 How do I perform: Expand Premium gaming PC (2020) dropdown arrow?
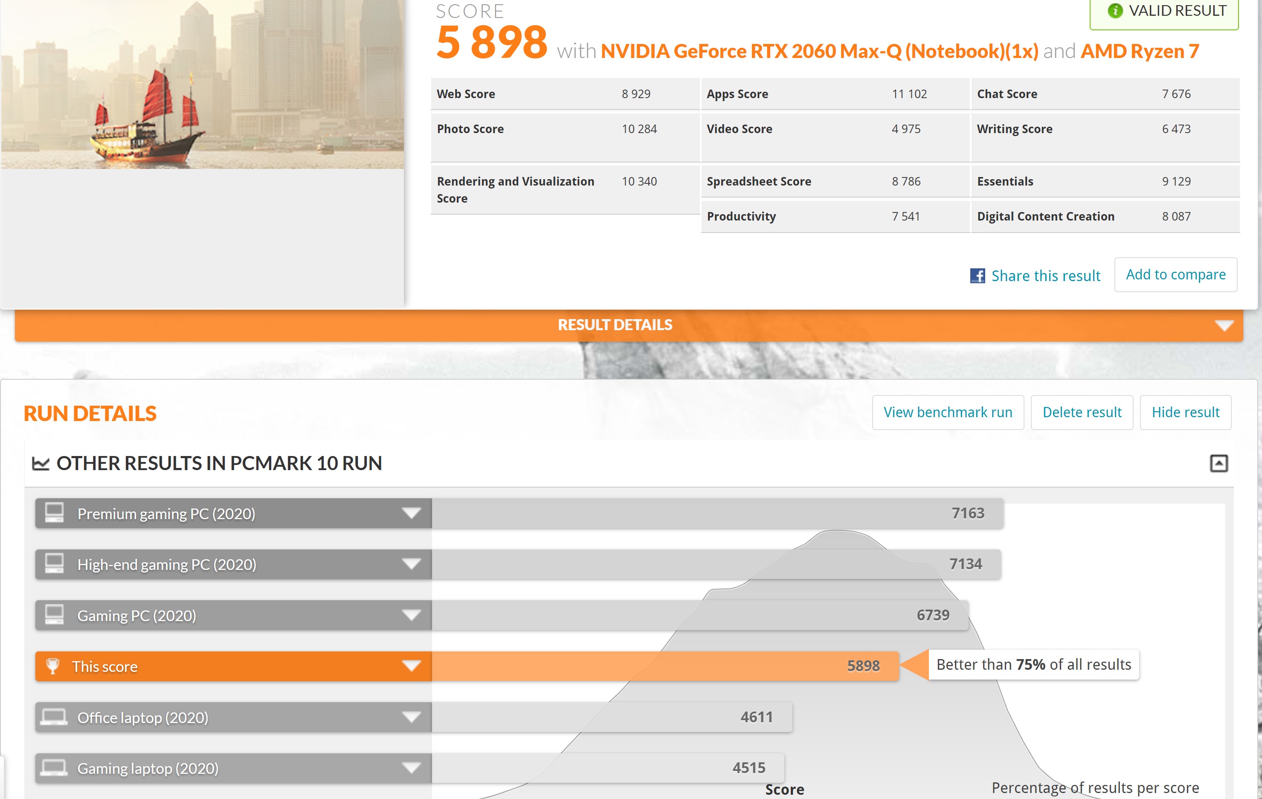tap(412, 513)
